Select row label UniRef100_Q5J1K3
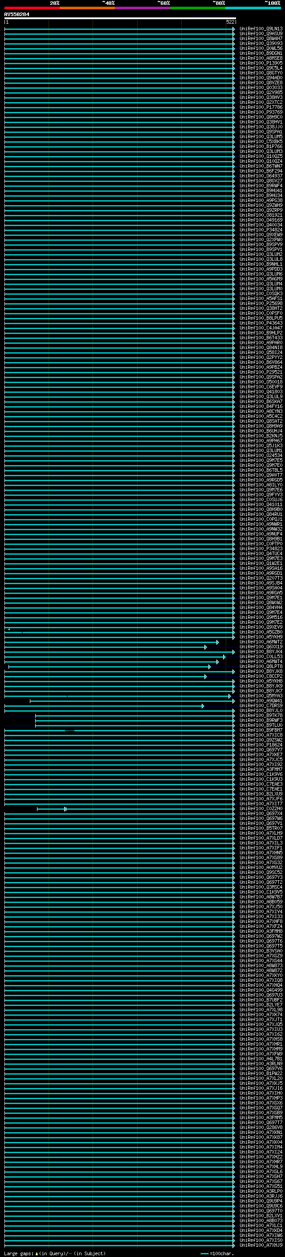Viewport: 285px width, 1257px height. click(261, 445)
